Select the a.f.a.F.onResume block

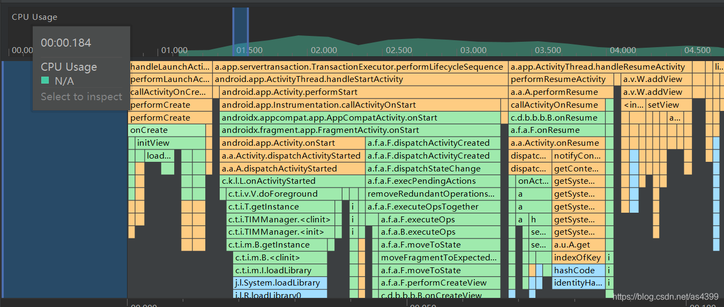(557, 130)
